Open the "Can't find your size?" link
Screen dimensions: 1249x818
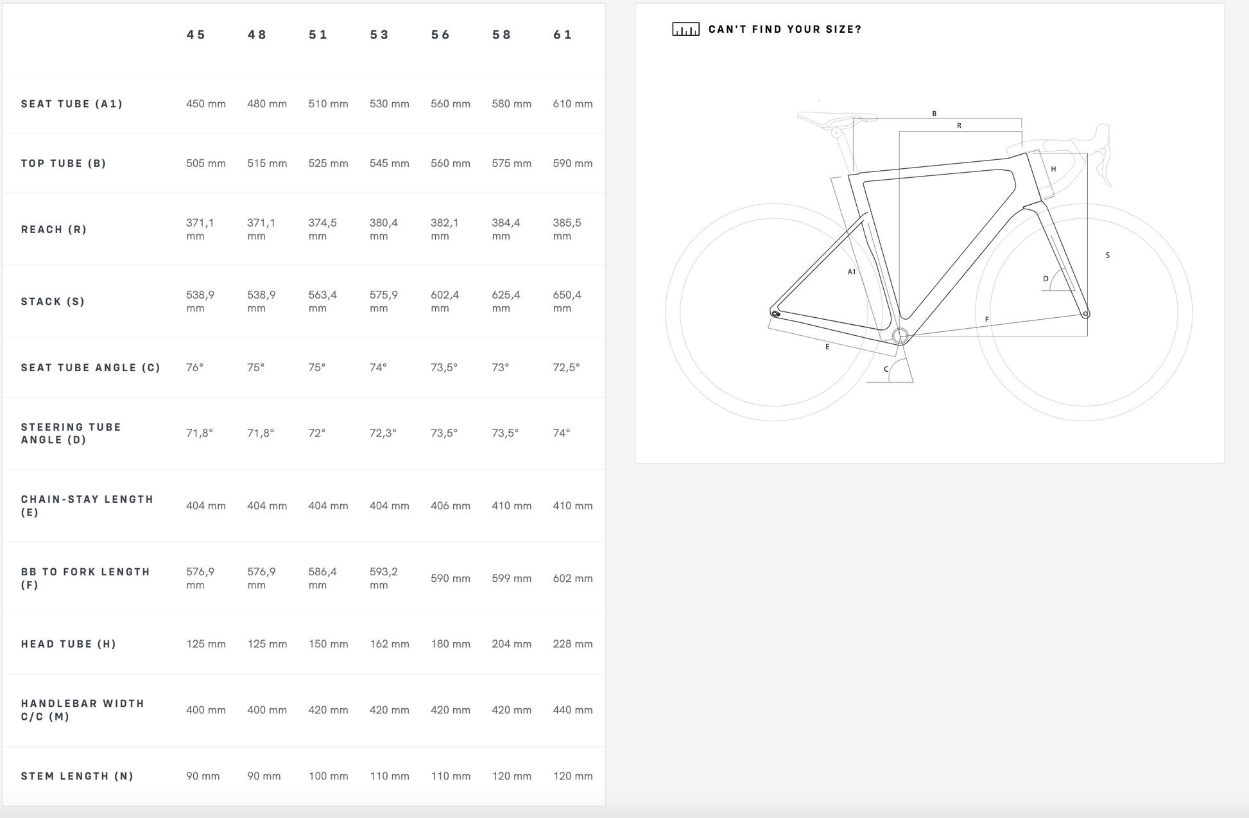pos(784,30)
